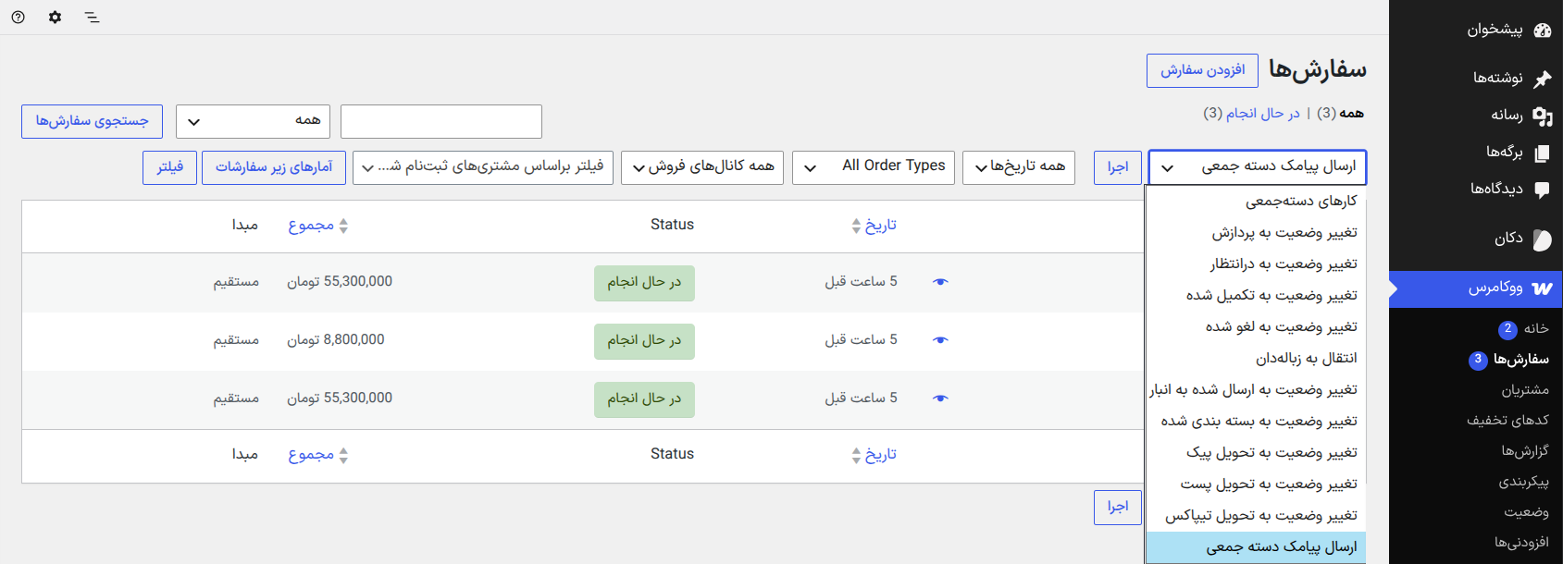Open the همه تاریخ‌ها date filter dropdown
Screen dimensions: 1563x564
(x=1019, y=167)
